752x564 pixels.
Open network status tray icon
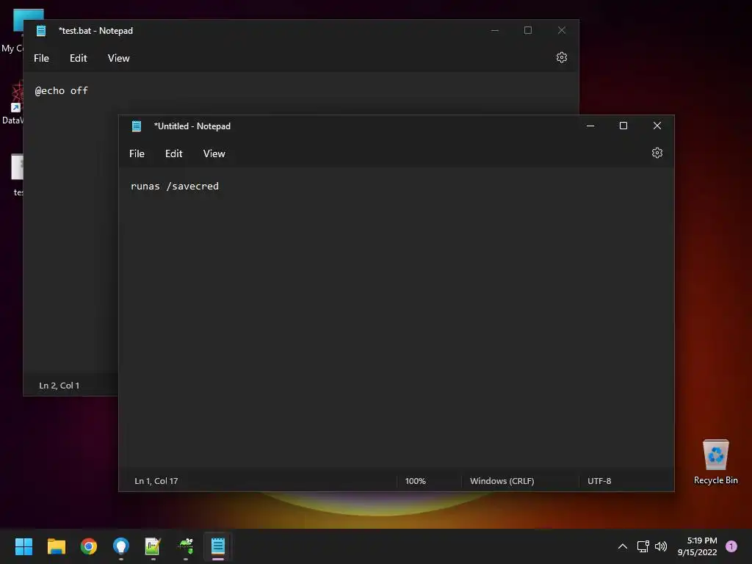tap(643, 546)
